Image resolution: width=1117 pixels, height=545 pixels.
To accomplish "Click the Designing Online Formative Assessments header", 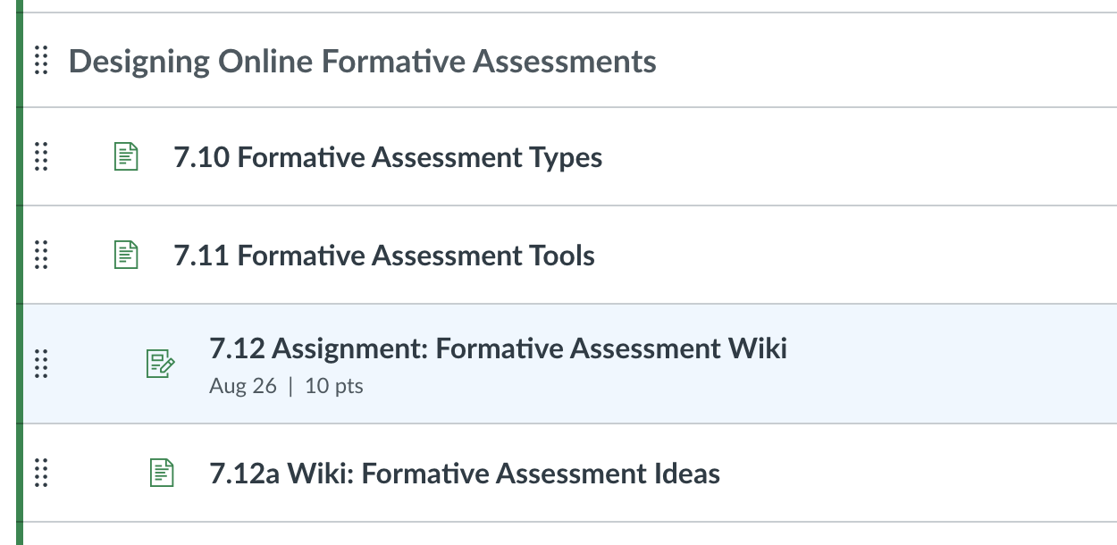I will (362, 62).
